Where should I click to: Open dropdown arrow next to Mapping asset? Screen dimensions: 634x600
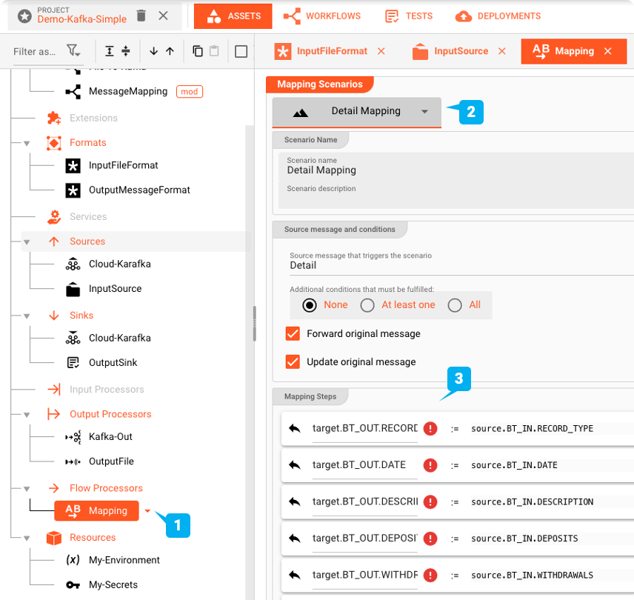[147, 510]
